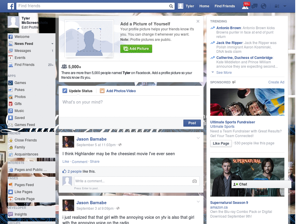Open Jason Barnabe profile from Highlander post
Viewport: 299px width, 224px height.
click(91, 139)
